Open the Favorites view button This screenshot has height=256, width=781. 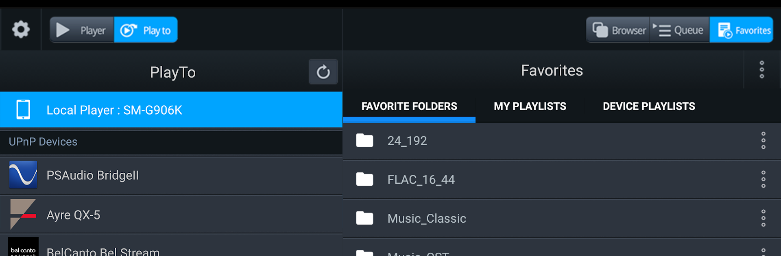click(x=742, y=30)
